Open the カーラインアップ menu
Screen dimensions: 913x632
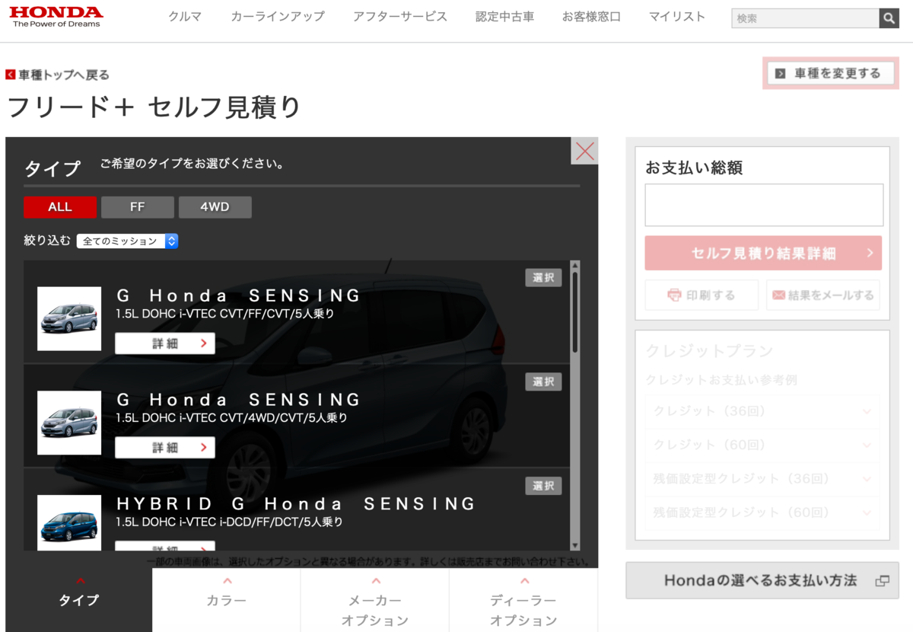(x=278, y=17)
